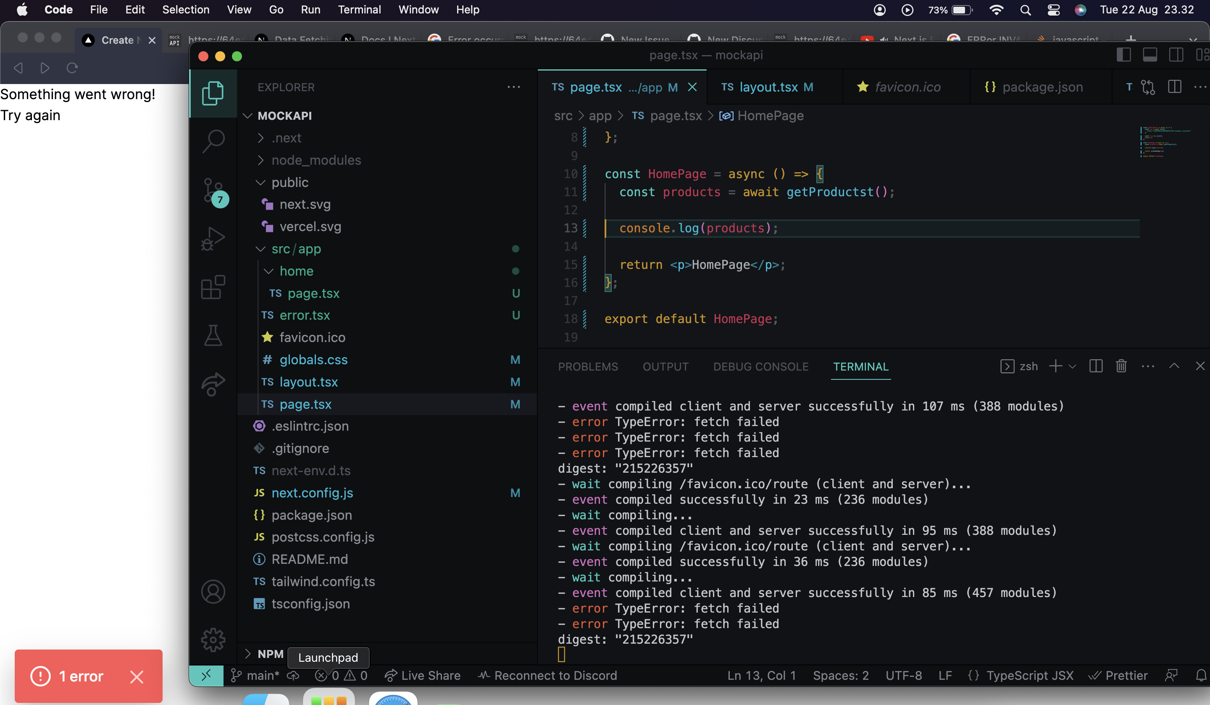Open the Extensions view
This screenshot has width=1210, height=705.
tap(213, 287)
